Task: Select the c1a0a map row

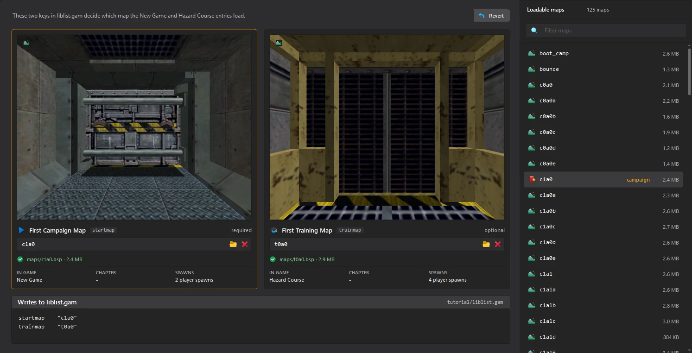Action: [603, 195]
